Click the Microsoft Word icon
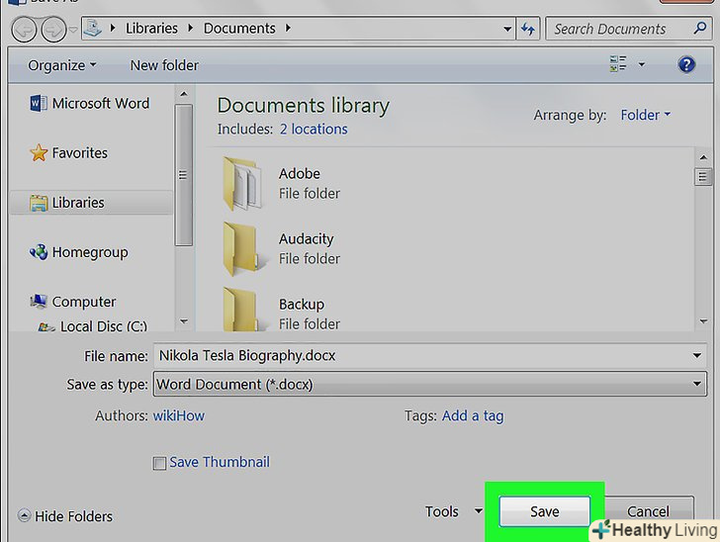 (x=39, y=103)
